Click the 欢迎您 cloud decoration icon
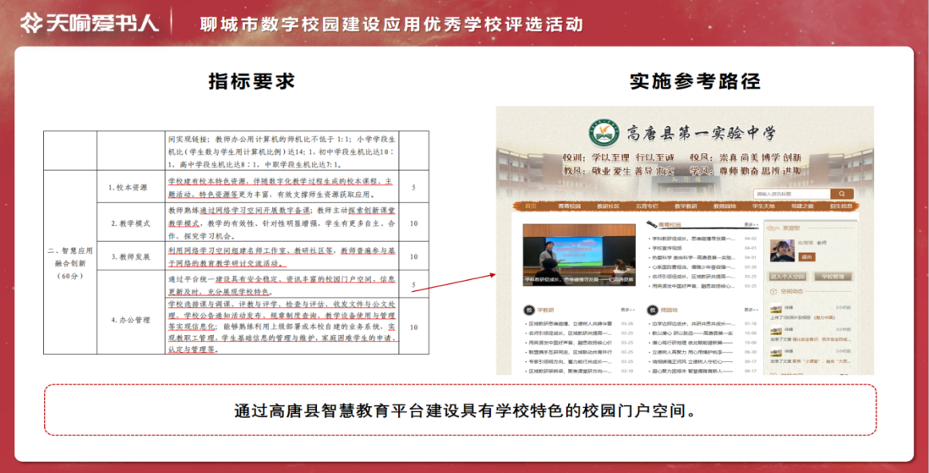 point(774,227)
